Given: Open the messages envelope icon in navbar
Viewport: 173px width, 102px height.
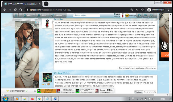Looking at the screenshot, I should [145, 15].
